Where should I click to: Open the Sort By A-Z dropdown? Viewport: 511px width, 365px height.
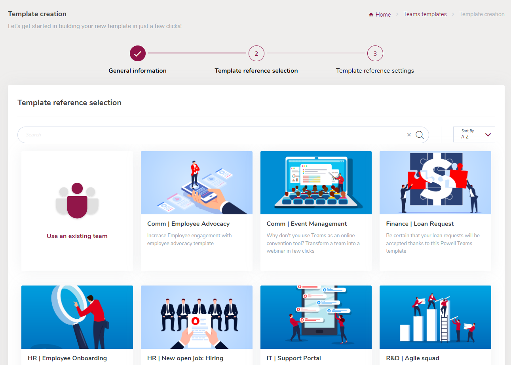tap(474, 134)
